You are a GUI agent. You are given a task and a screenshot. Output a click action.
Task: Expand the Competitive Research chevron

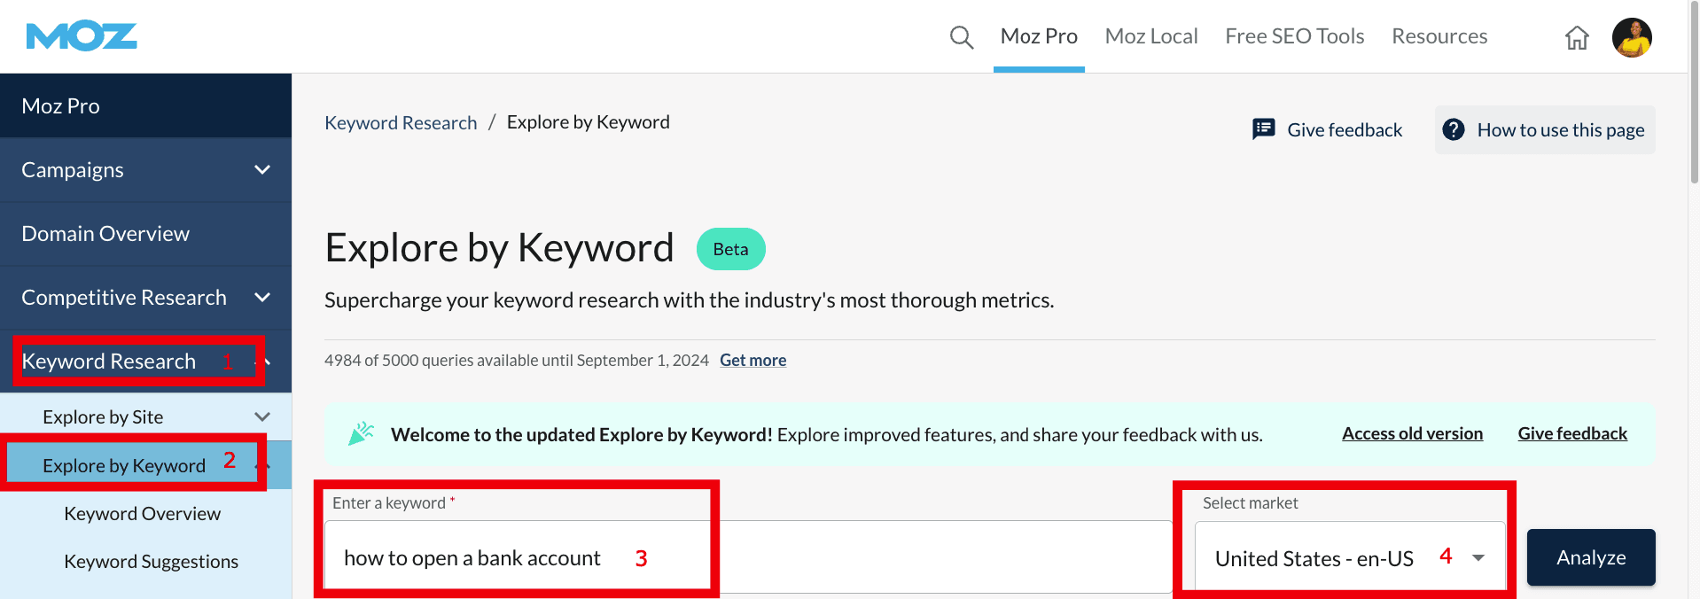point(262,297)
